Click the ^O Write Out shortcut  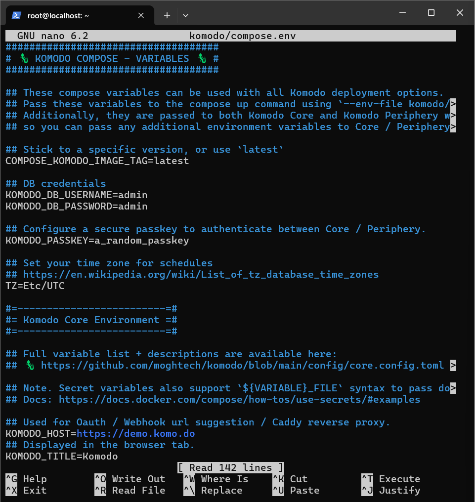click(x=130, y=479)
